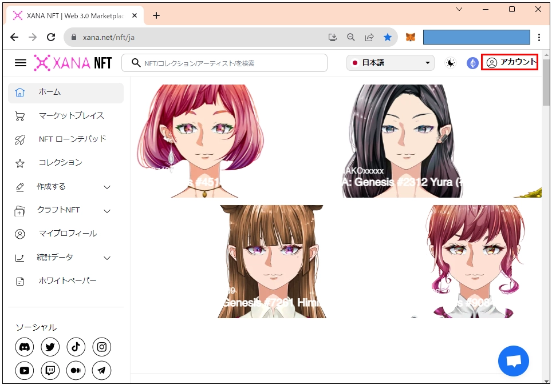552x385 pixels.
Task: Open the Discord social link
Action: click(24, 347)
